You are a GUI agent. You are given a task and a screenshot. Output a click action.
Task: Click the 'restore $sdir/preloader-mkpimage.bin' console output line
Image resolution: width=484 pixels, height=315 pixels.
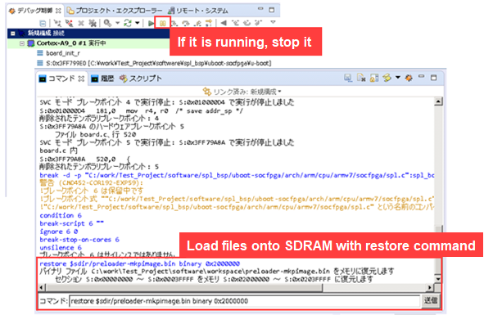coord(139,263)
